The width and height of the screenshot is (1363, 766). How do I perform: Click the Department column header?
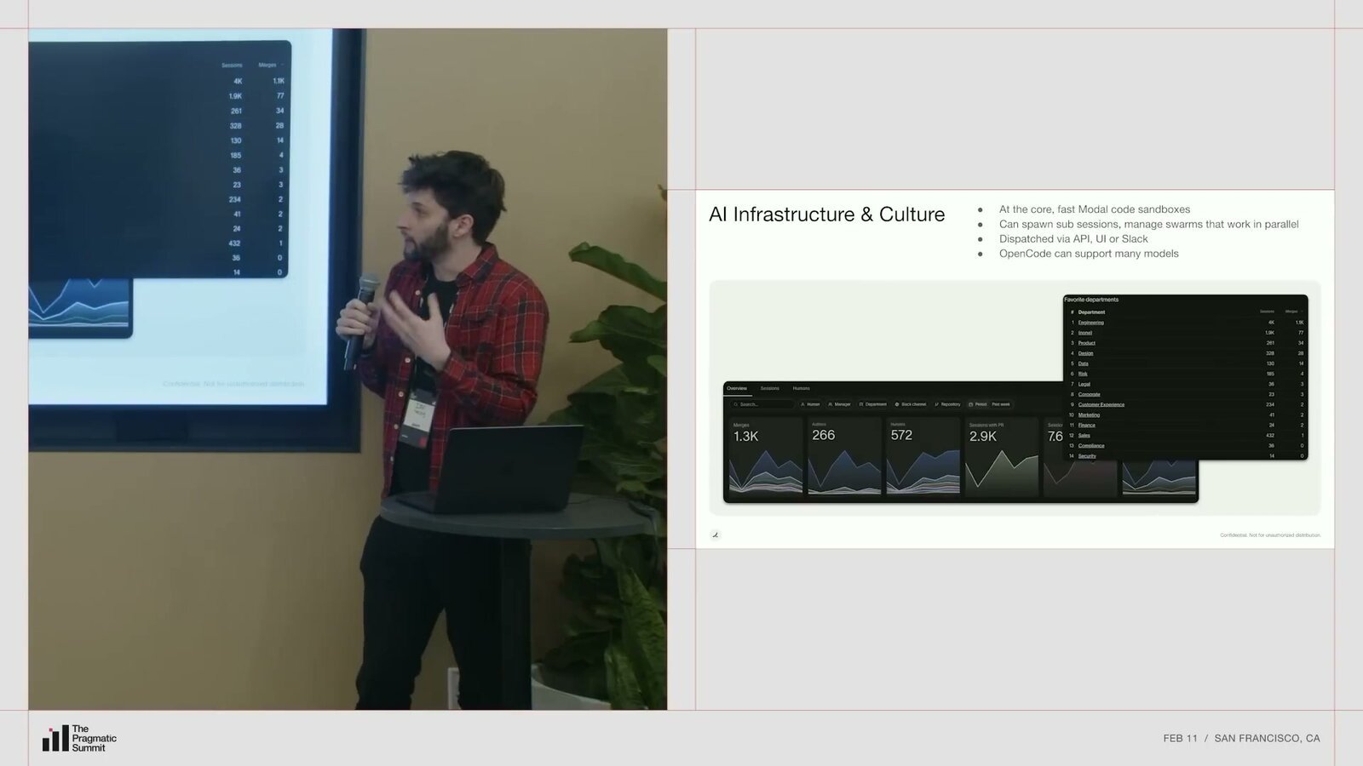pos(1091,312)
